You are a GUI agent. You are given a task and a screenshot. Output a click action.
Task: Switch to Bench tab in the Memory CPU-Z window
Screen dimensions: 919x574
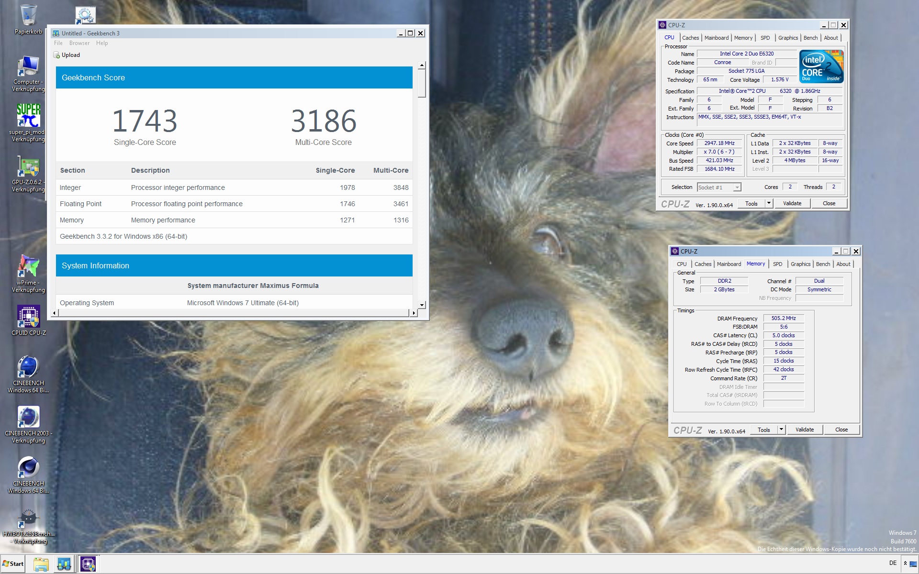pos(823,264)
